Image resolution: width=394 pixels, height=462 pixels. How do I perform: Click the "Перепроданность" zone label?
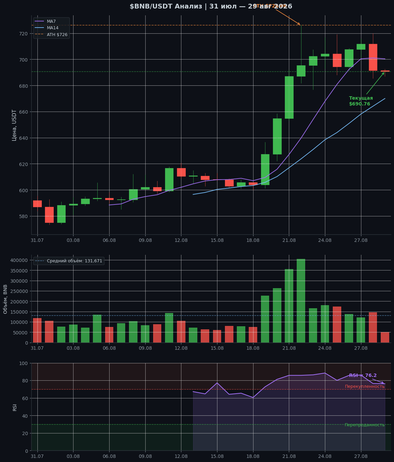click(x=365, y=425)
